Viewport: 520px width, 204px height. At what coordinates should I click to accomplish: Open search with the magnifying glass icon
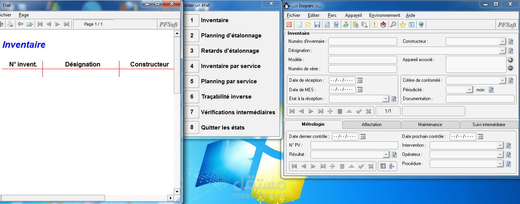click(x=393, y=24)
